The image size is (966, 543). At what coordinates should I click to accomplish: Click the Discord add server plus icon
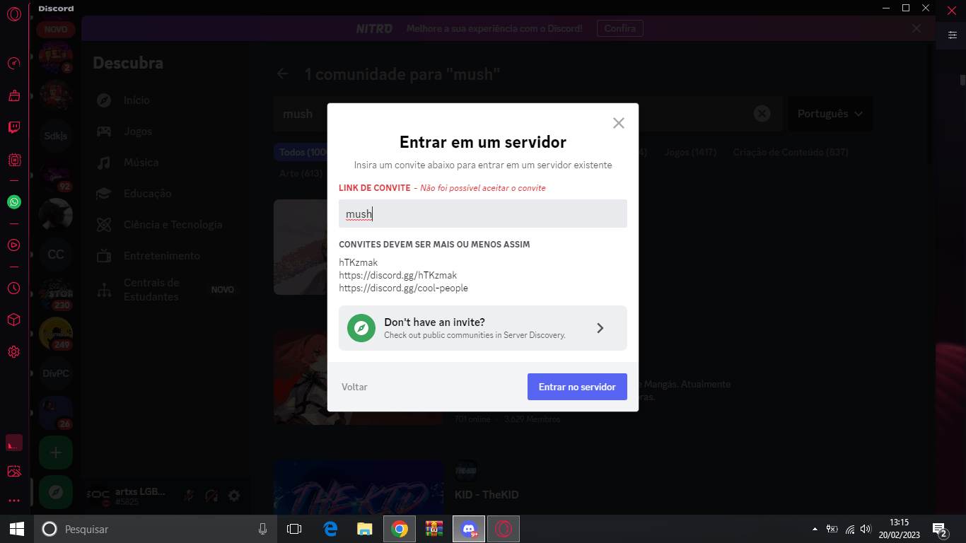56,452
